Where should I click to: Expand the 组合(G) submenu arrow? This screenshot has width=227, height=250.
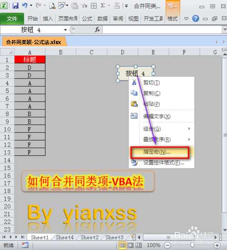(x=189, y=129)
